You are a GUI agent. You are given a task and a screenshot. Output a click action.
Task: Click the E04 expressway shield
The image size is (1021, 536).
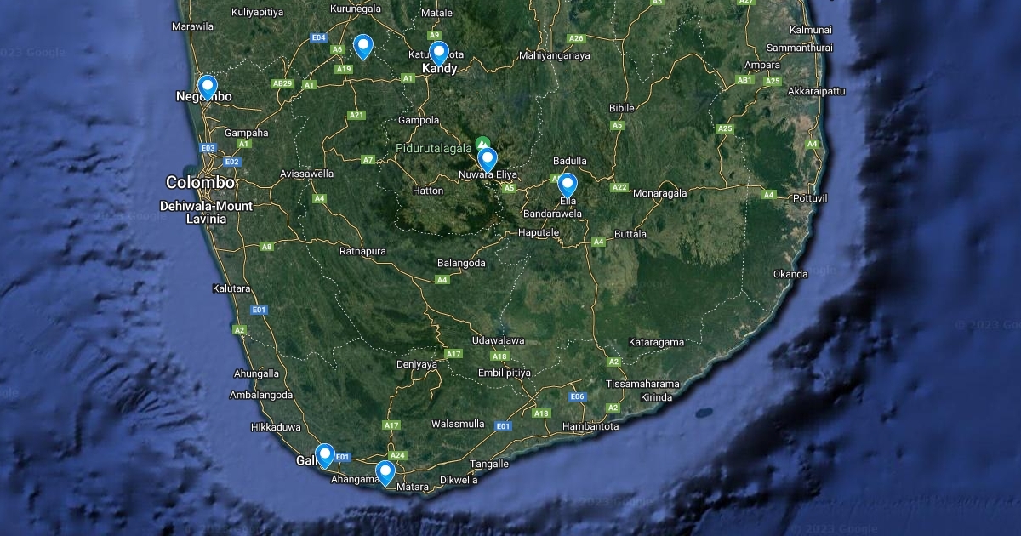[319, 38]
